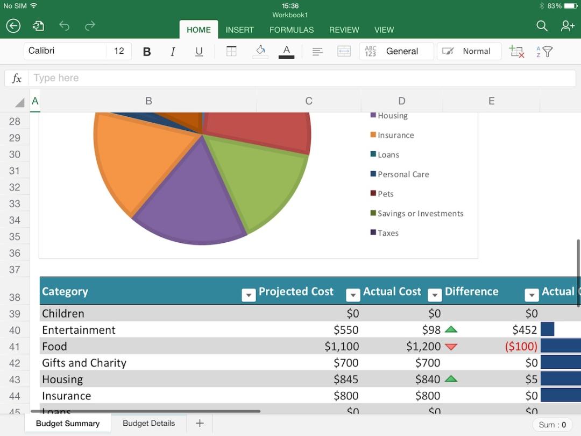Viewport: 581px width, 436px height.
Task: Open the search magnifier
Action: [542, 26]
